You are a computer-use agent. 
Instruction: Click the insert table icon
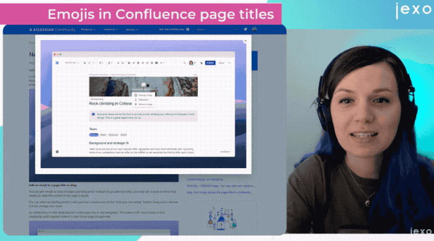pyautogui.click(x=152, y=63)
